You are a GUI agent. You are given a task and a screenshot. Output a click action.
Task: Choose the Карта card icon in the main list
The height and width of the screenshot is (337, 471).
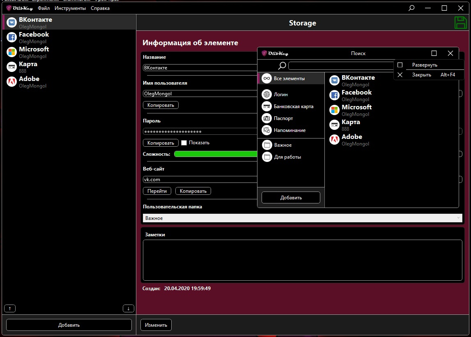(12, 67)
